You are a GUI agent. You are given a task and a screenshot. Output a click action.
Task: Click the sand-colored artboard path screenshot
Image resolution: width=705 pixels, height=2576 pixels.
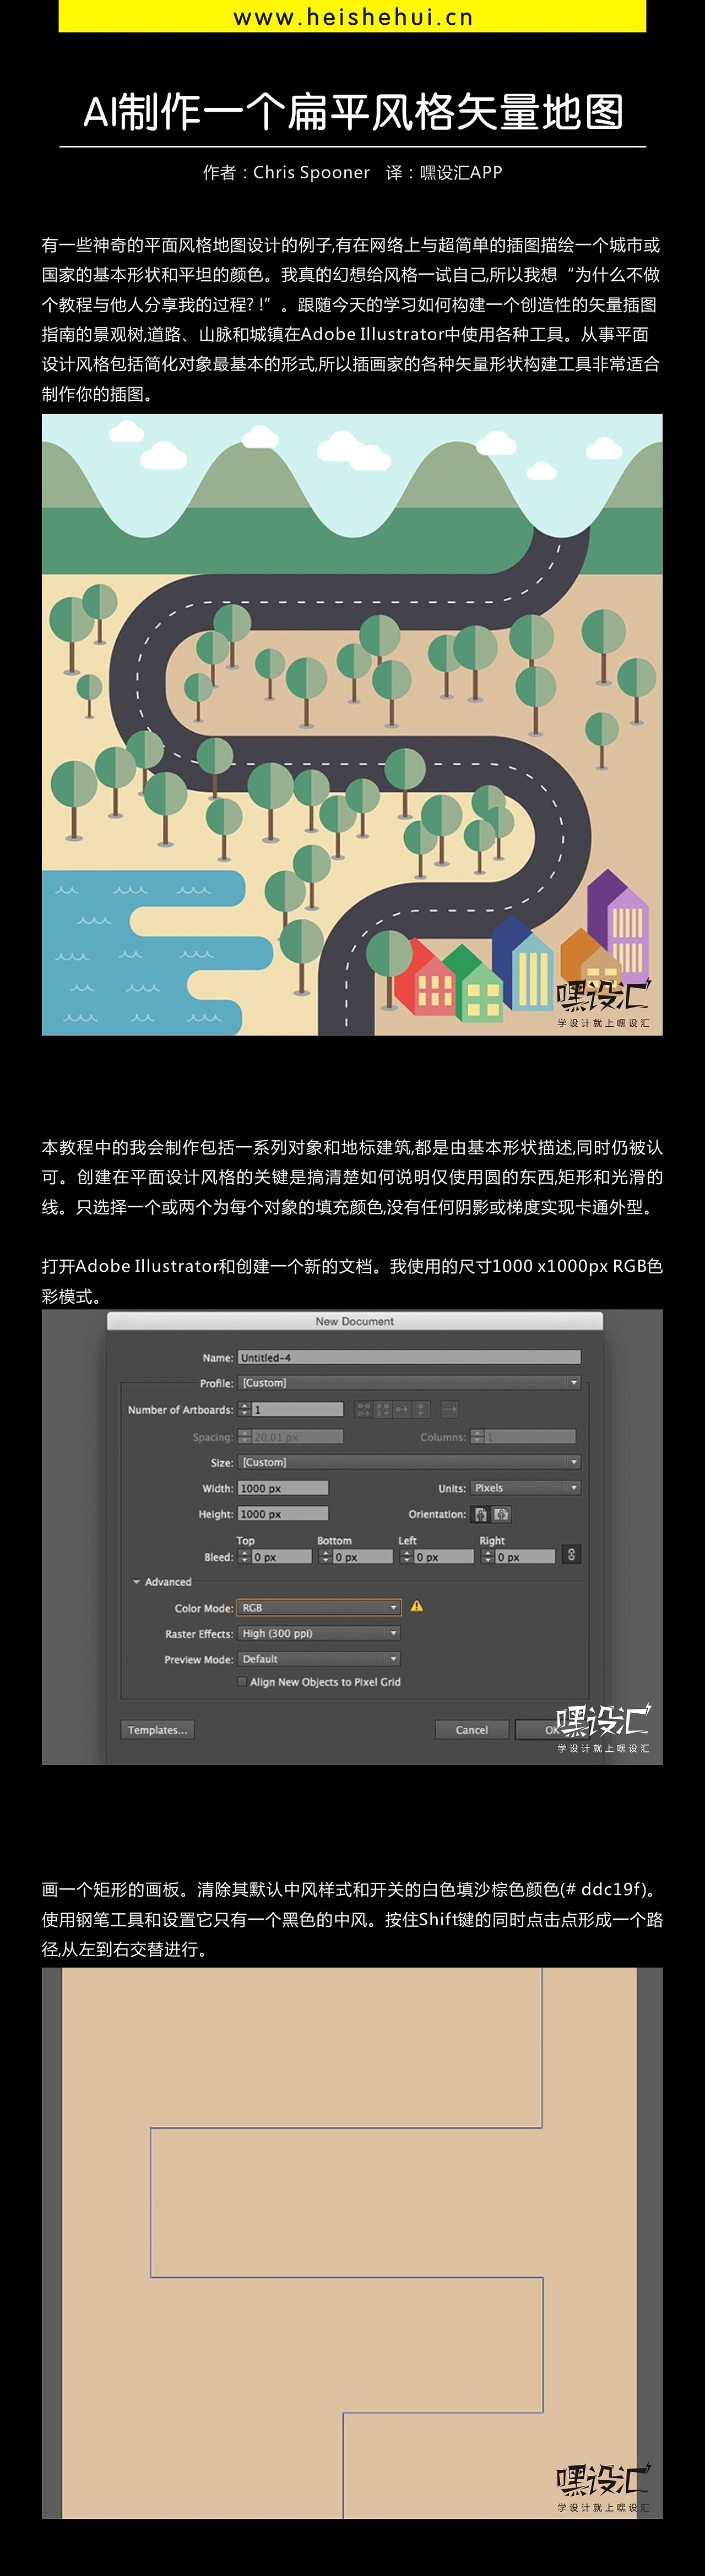click(352, 2243)
